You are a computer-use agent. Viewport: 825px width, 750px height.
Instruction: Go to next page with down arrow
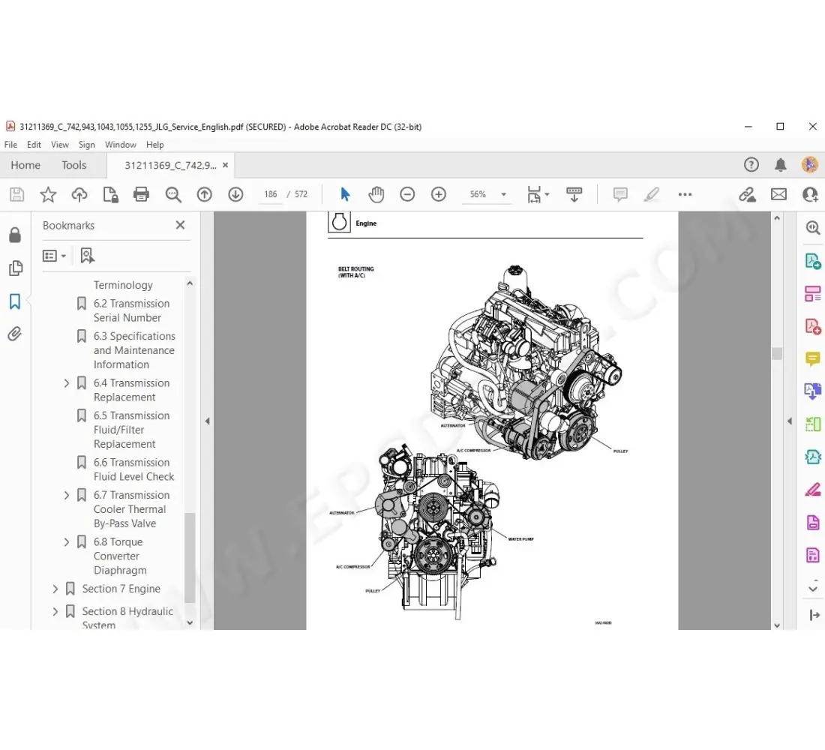235,195
